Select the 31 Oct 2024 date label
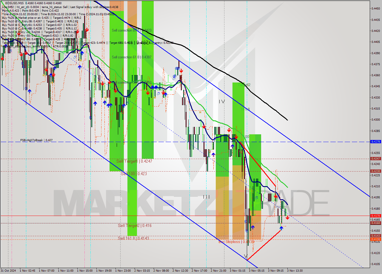 (8, 271)
